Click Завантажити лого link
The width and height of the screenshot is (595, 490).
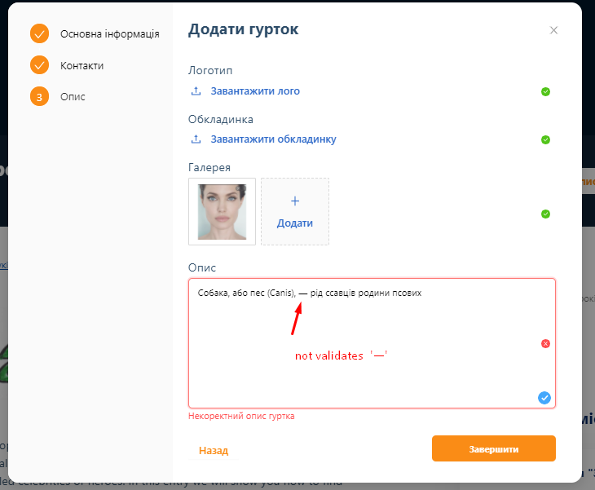[x=255, y=91]
